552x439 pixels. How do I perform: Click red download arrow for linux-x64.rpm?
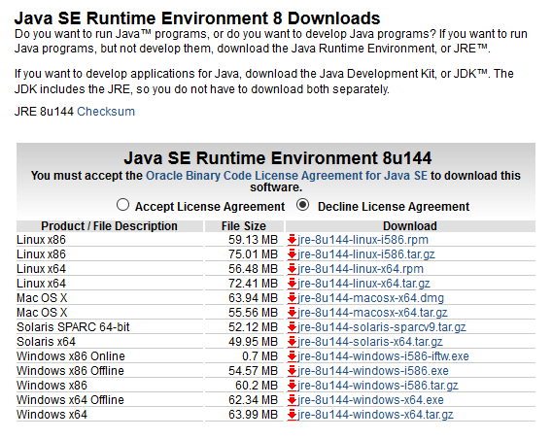[x=292, y=269]
